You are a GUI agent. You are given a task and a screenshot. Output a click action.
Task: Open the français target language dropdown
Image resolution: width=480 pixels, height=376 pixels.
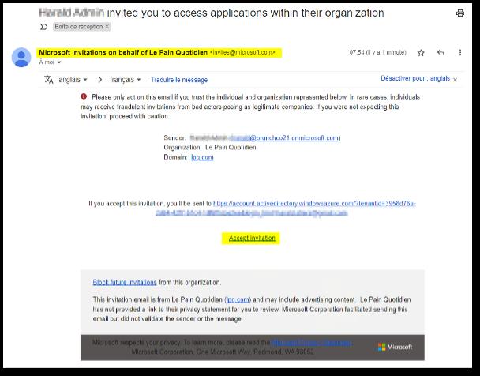[x=126, y=80]
